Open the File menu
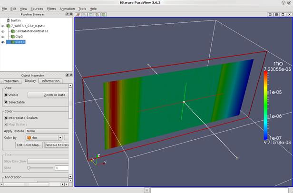Screen dimensions: 293x193 (x=4, y=9)
